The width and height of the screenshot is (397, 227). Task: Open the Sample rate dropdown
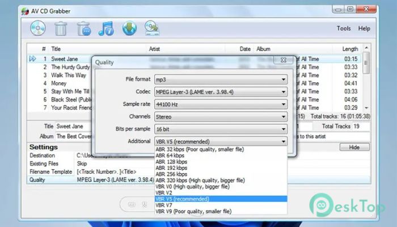(221, 104)
